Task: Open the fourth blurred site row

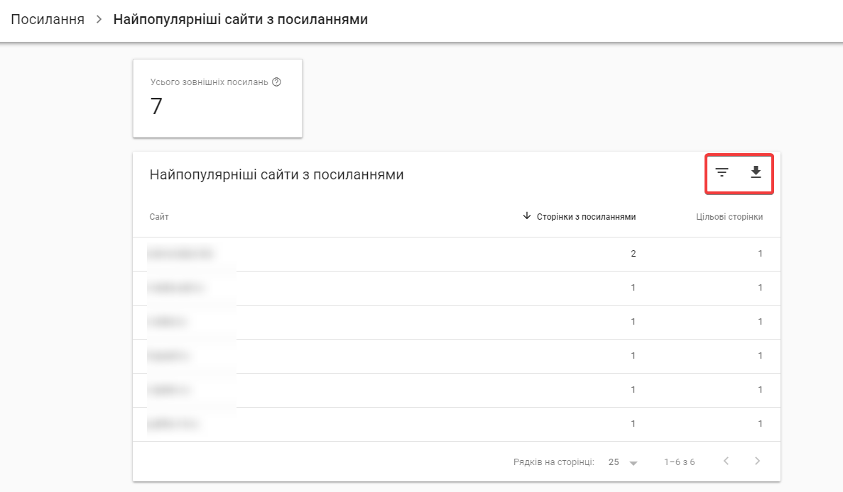Action: [x=457, y=356]
